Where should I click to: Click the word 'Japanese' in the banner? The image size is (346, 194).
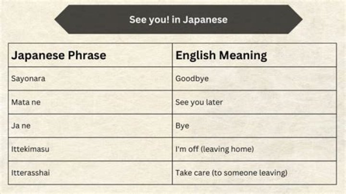(x=205, y=20)
